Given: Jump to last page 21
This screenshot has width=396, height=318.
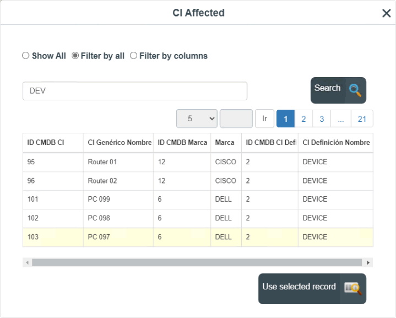Looking at the screenshot, I should click(362, 118).
